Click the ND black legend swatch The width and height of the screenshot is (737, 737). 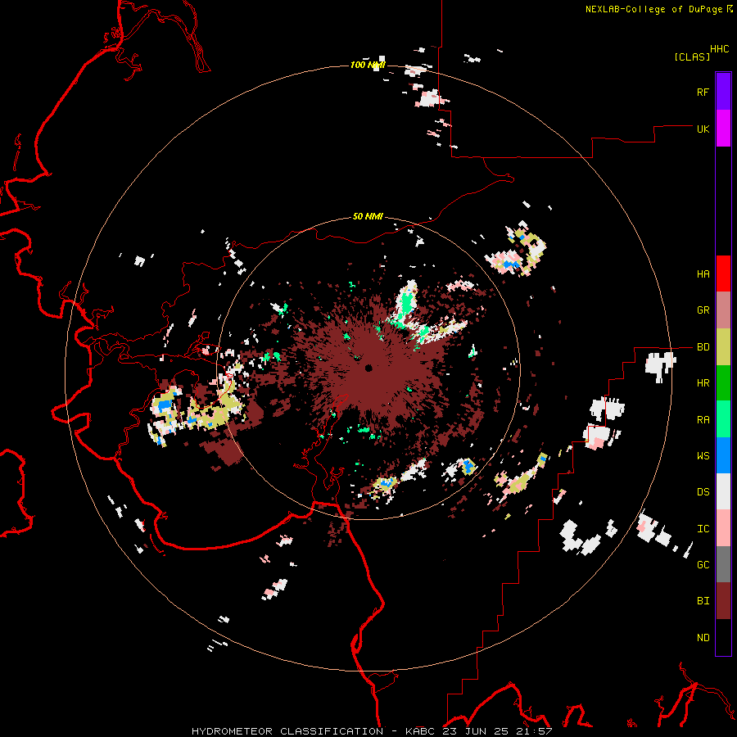(723, 637)
